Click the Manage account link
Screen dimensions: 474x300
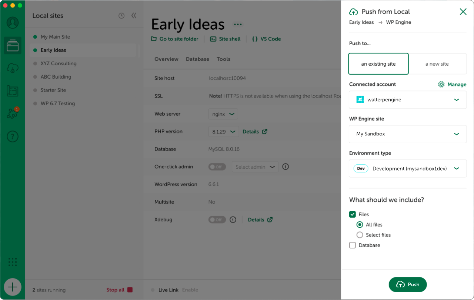click(x=452, y=84)
